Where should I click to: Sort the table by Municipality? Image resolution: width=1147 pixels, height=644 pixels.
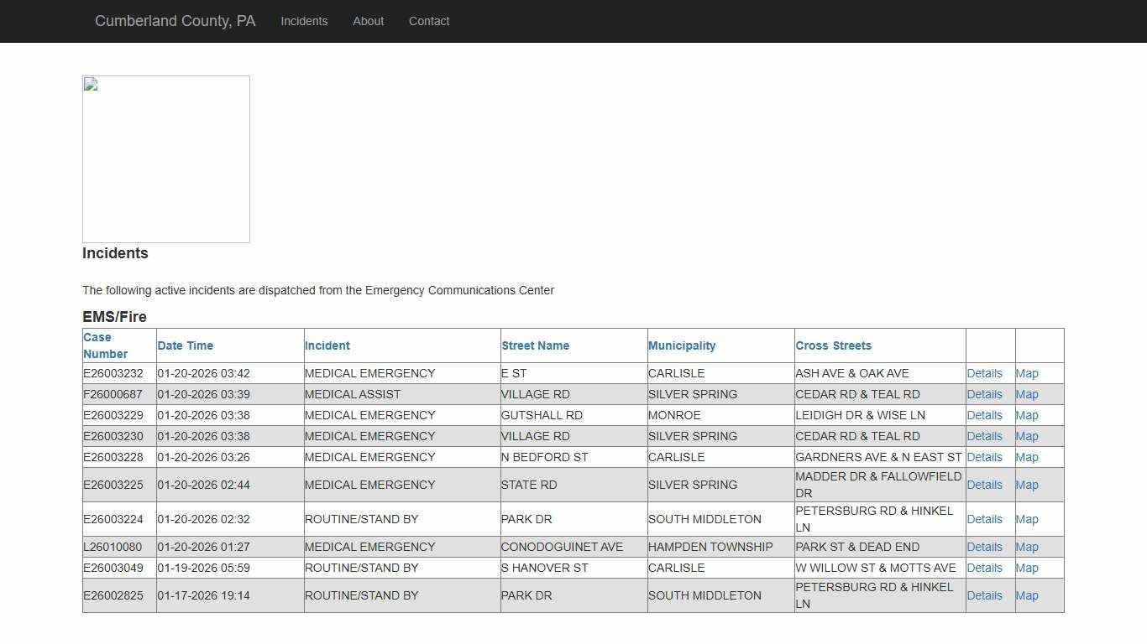tap(682, 345)
